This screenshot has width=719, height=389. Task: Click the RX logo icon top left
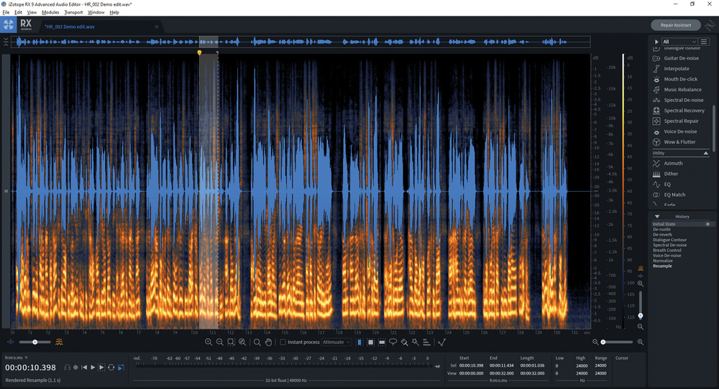tap(8, 24)
